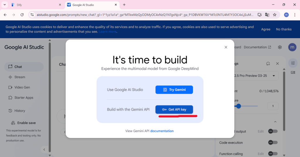This screenshot has height=157, width=300.
Task: Bookmark this page with the star
Action: pos(275,15)
